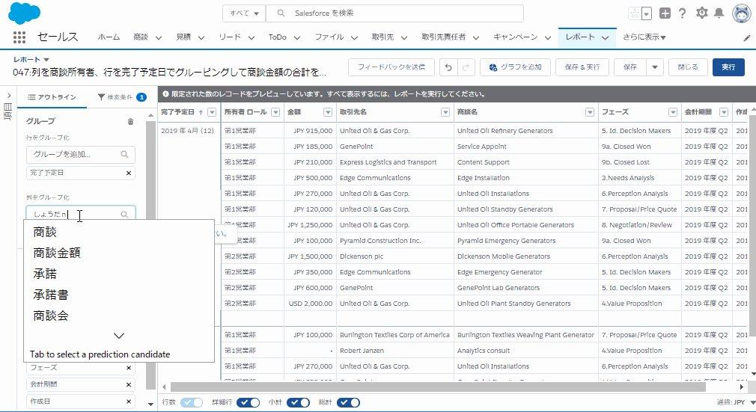The height and width of the screenshot is (412, 756).
Task: Click the 保存 button
Action: tap(630, 67)
